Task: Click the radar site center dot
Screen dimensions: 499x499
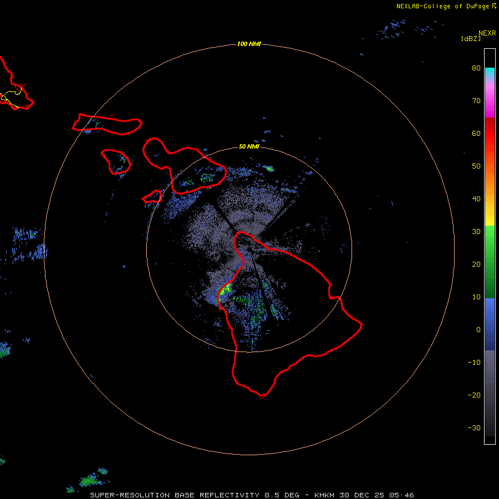Action: (249, 249)
